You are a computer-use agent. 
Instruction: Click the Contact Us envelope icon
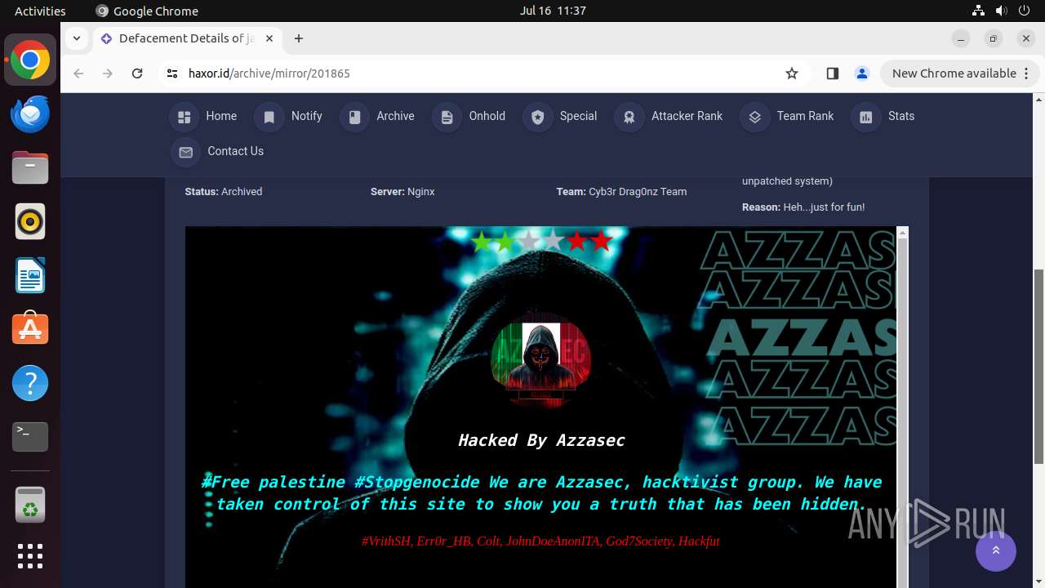(x=185, y=152)
